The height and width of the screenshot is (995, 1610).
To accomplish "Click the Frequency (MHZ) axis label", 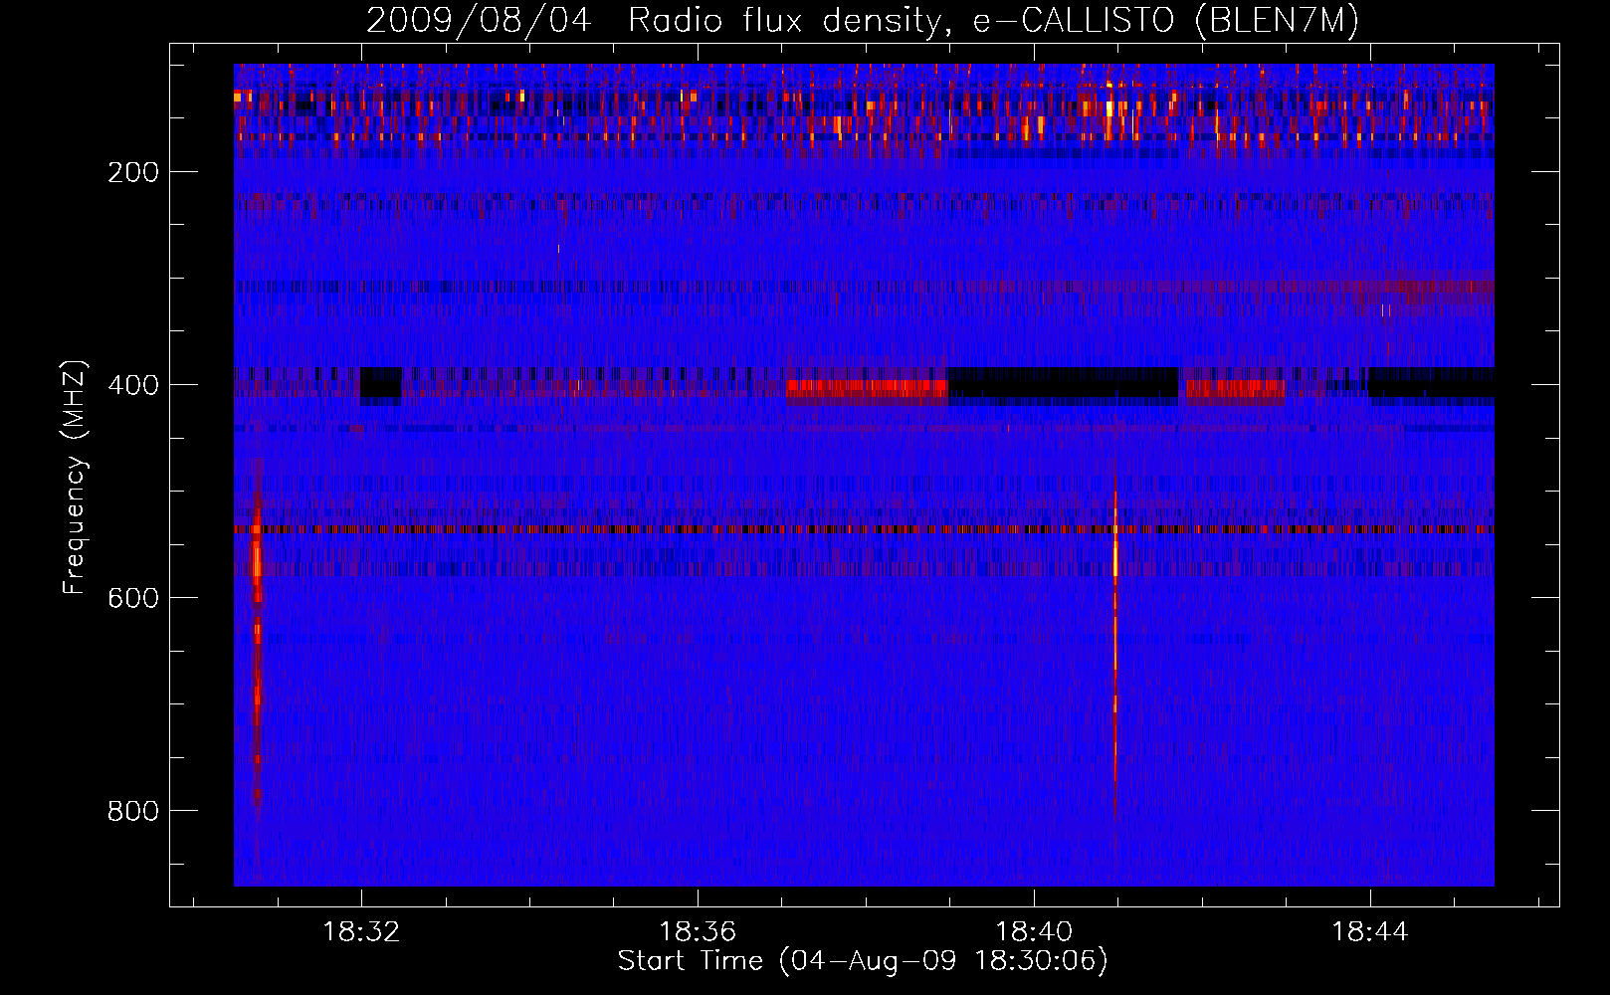I will pyautogui.click(x=75, y=477).
